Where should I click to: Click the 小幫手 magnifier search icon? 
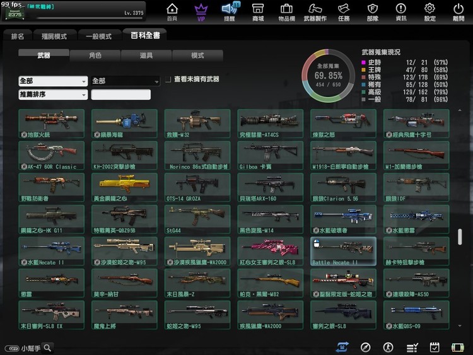pos(47,348)
